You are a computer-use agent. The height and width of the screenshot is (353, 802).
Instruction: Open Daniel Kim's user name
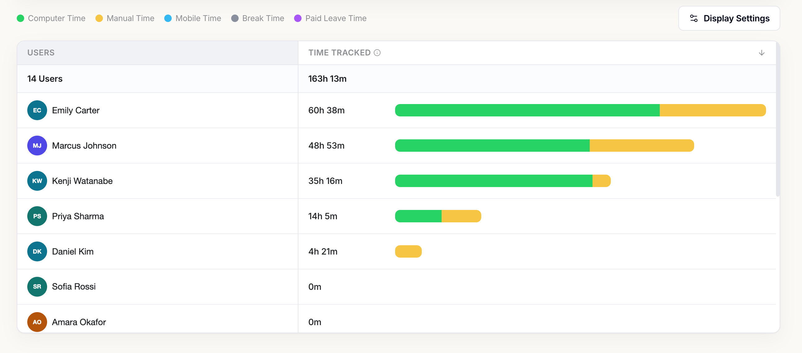73,251
